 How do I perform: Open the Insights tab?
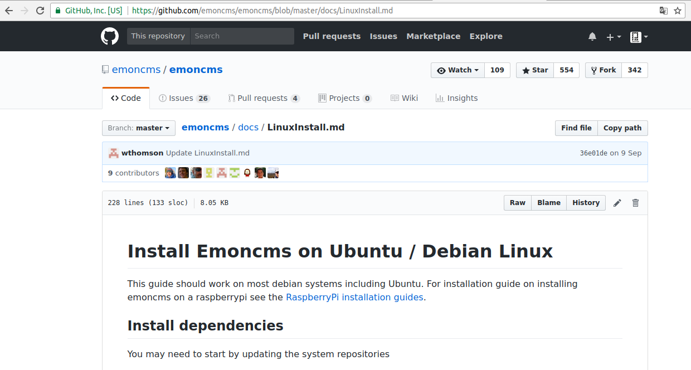click(456, 98)
